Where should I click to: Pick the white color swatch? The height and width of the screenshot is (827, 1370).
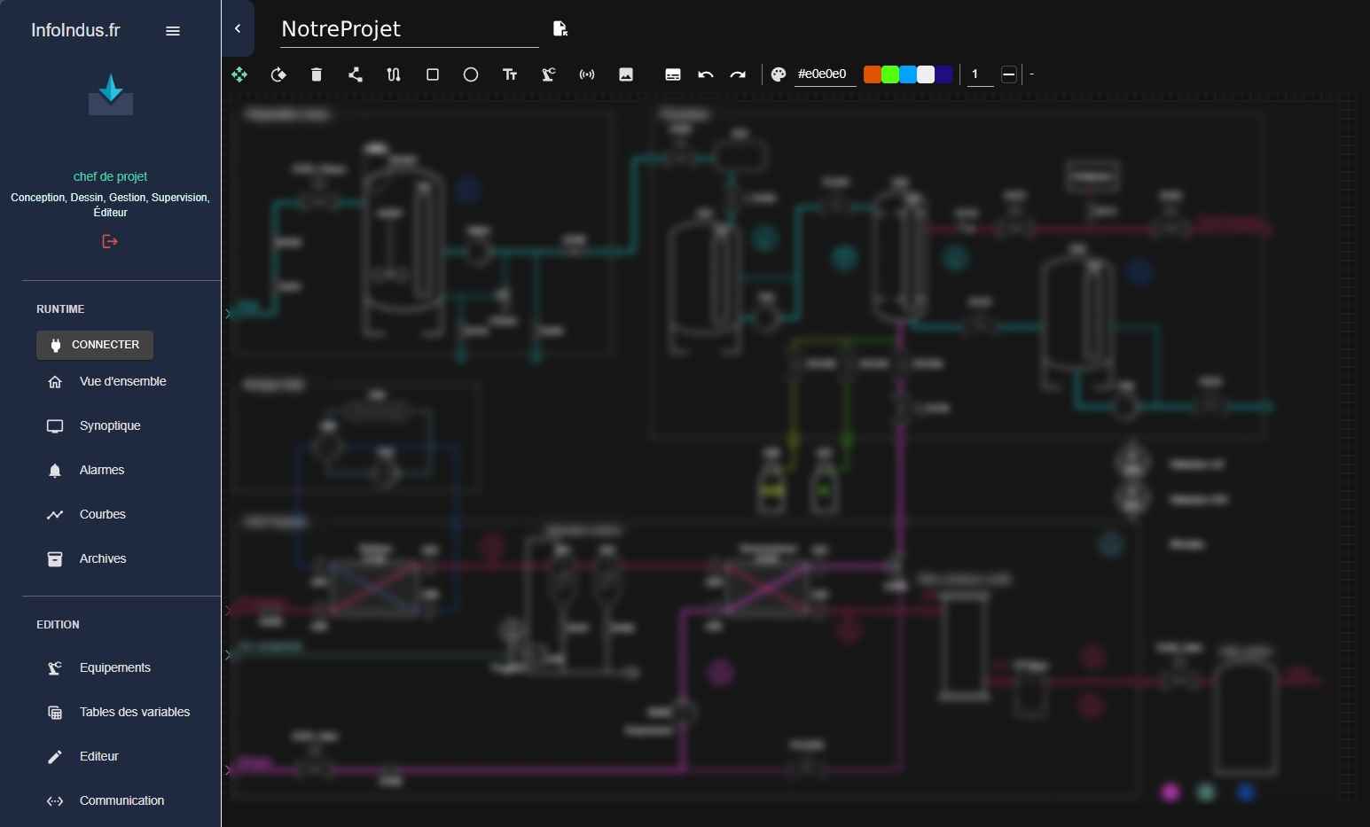tap(926, 74)
